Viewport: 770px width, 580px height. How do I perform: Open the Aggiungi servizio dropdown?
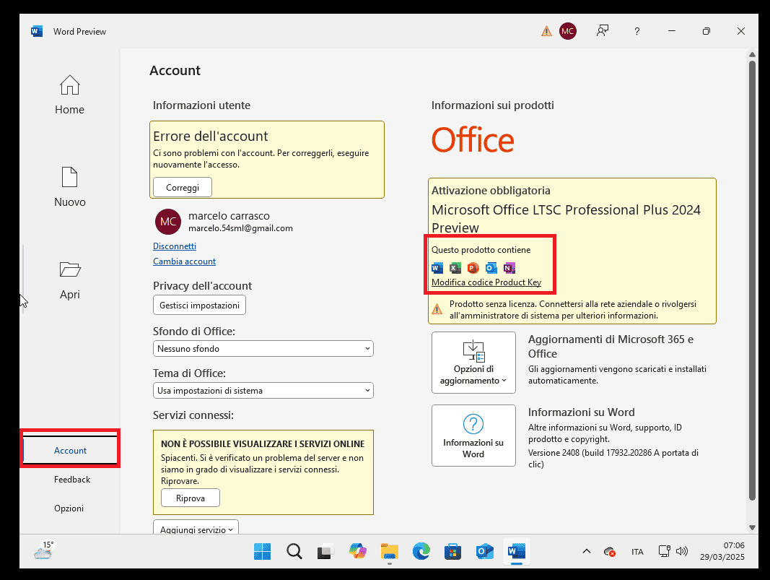[x=196, y=529]
